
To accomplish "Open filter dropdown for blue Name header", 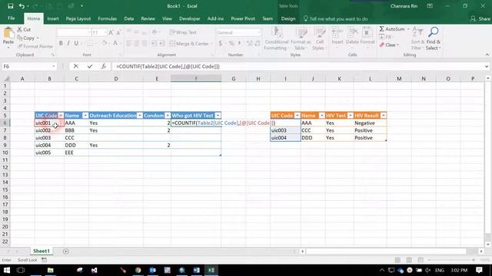I will pos(85,116).
